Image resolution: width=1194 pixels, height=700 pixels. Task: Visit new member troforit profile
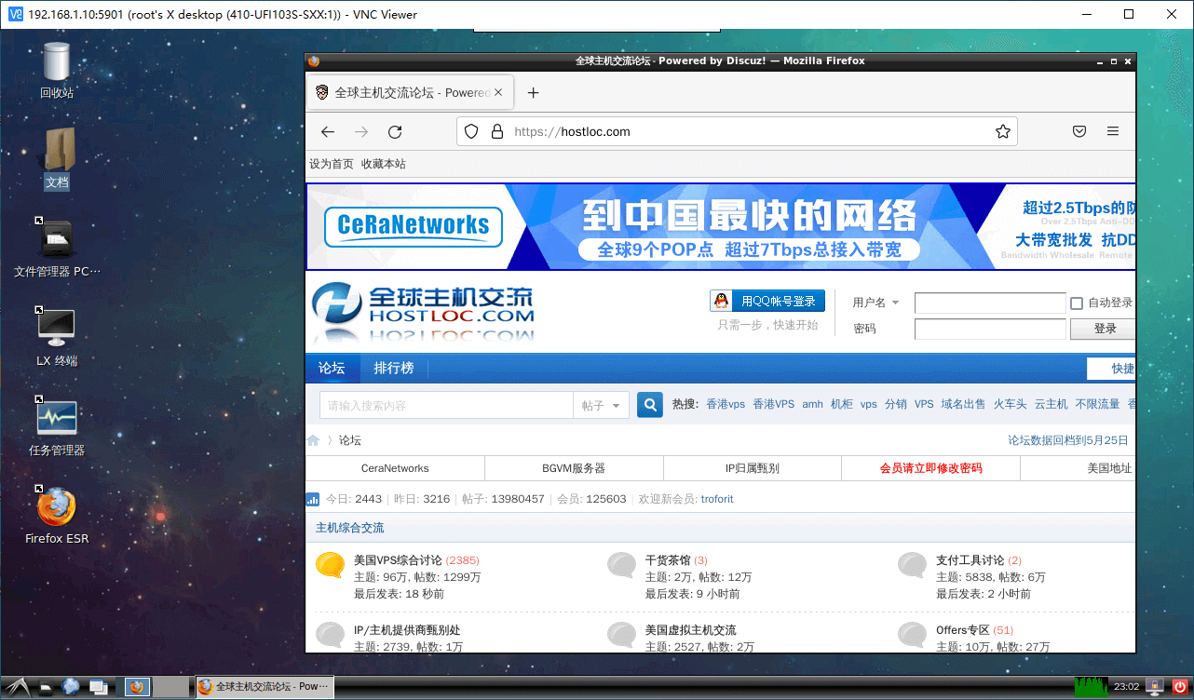pyautogui.click(x=717, y=499)
